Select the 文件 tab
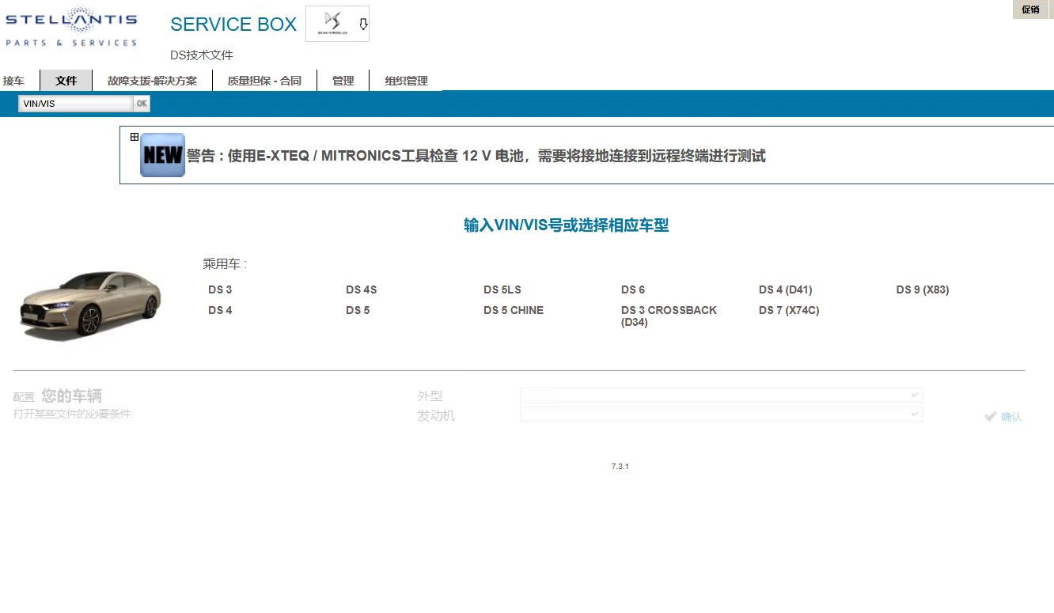This screenshot has width=1054, height=613. (x=66, y=81)
